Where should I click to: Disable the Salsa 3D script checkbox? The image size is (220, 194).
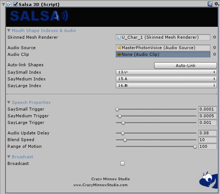click(x=15, y=4)
